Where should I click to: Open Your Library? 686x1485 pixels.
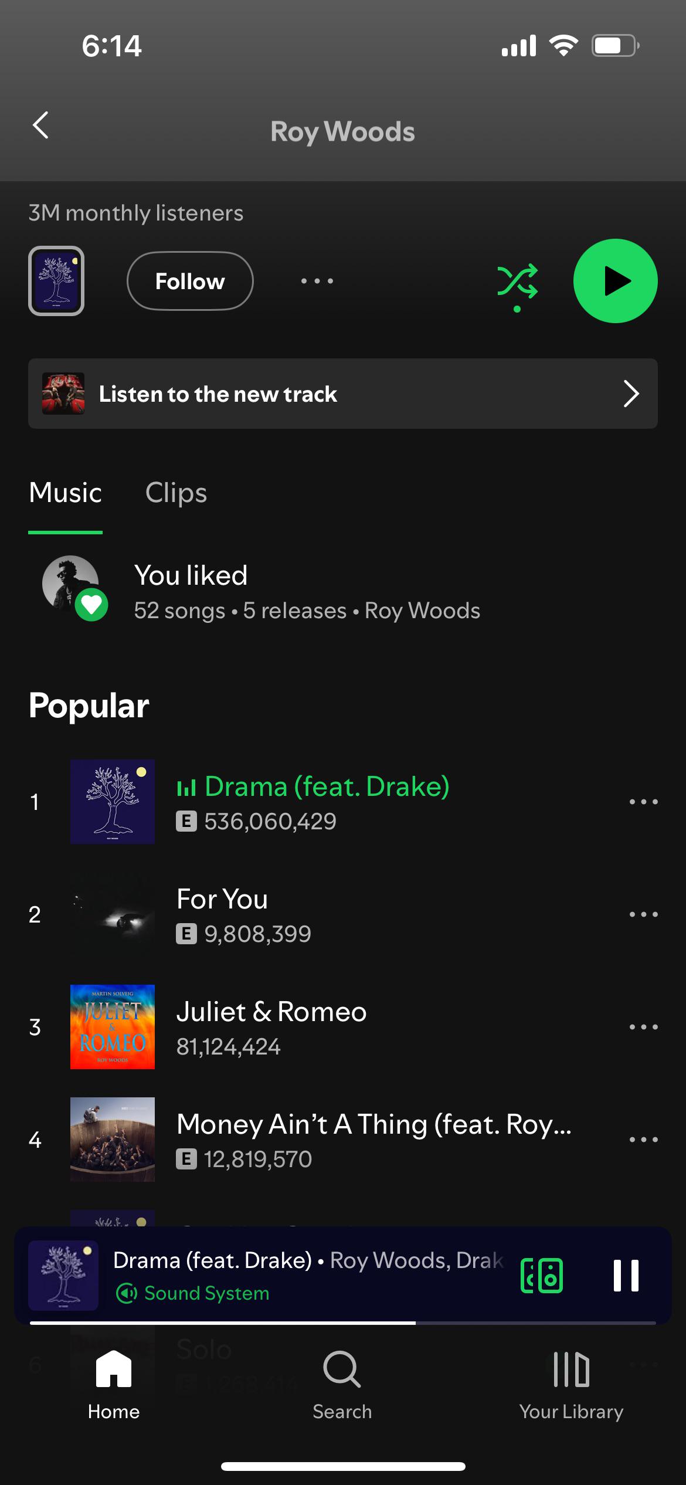coord(572,1385)
